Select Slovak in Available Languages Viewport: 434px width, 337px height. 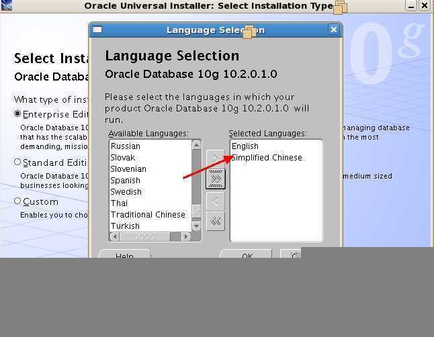(150, 158)
